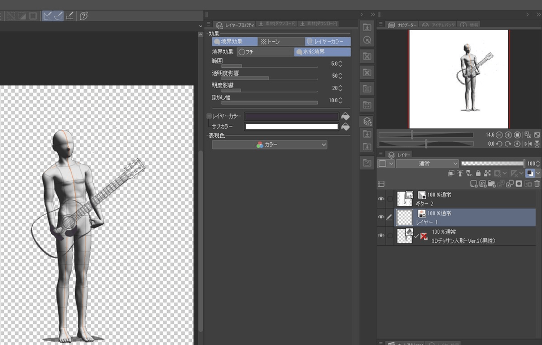Toggle トーン tone effect button

[x=281, y=41]
